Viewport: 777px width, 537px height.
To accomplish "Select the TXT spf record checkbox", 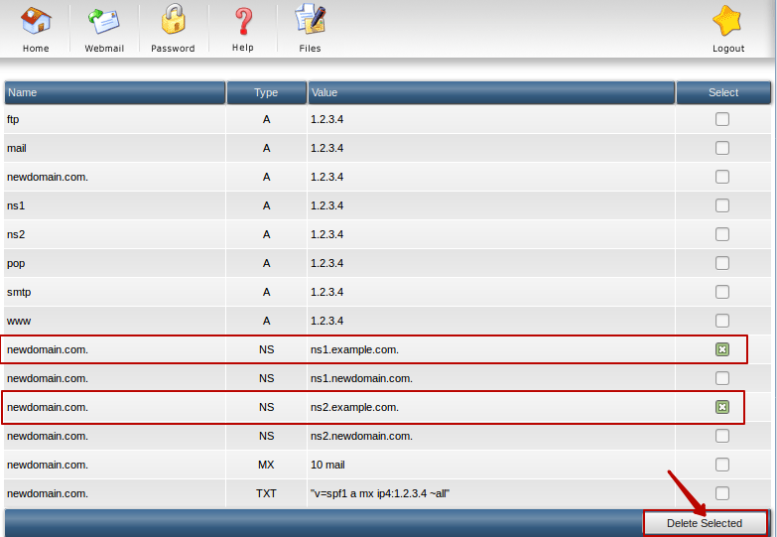I will 722,493.
